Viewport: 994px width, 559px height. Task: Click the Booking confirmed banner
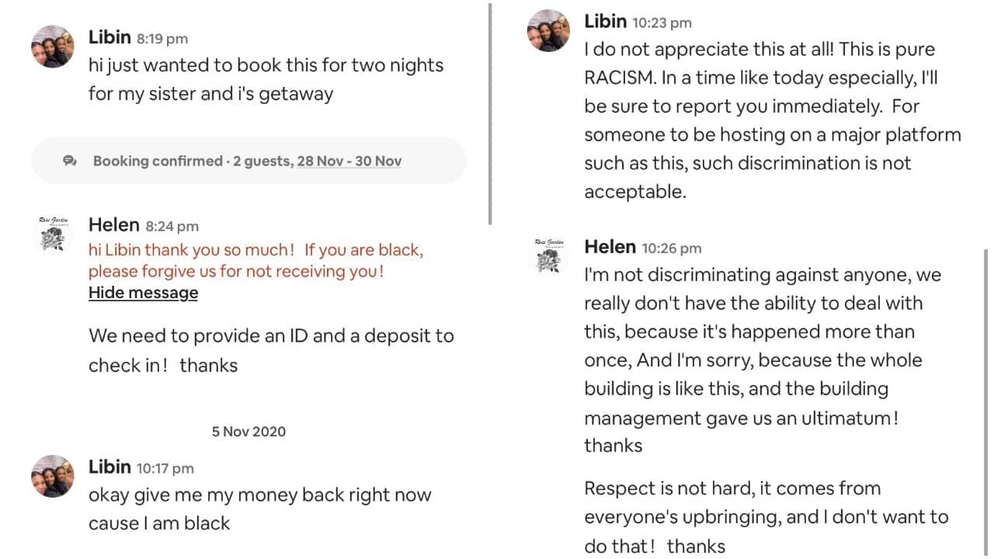[x=248, y=160]
